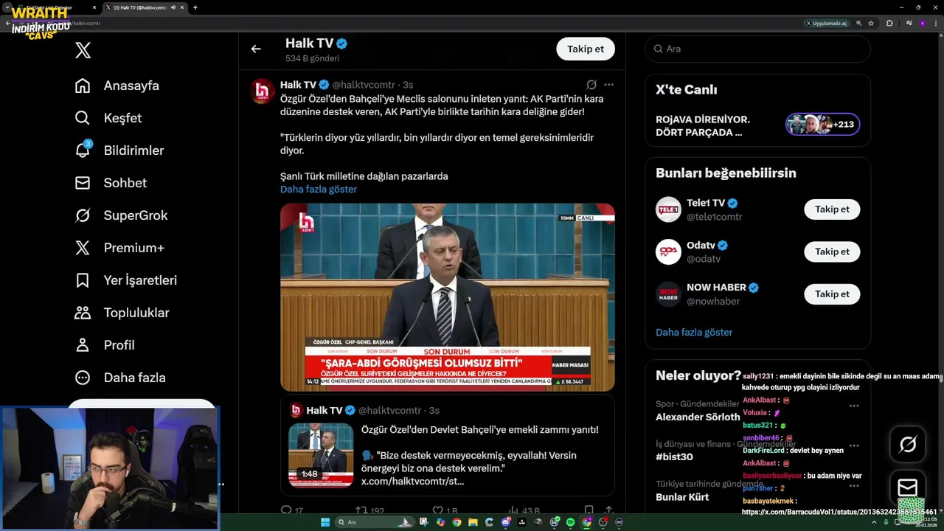
Task: Click +213 listeners avatars on live card
Action: pos(822,124)
